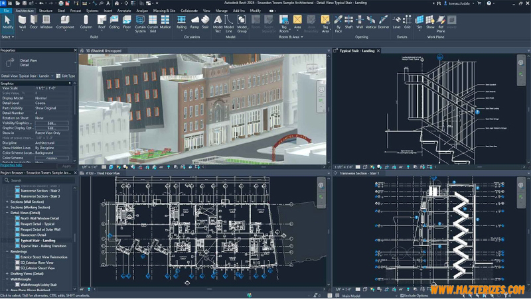Expand Drafting Views (Detail) tree node

pyautogui.click(x=7, y=274)
